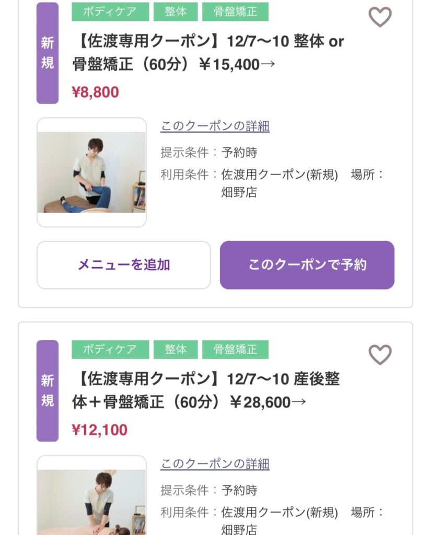Favorite the ¥8,800 coupon with heart icon
This screenshot has height=535, width=431.
click(x=380, y=17)
